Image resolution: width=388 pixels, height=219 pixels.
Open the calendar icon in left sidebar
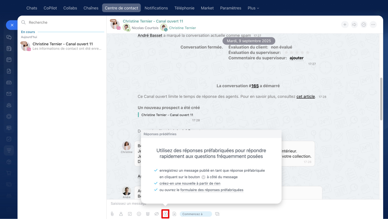pyautogui.click(x=9, y=60)
